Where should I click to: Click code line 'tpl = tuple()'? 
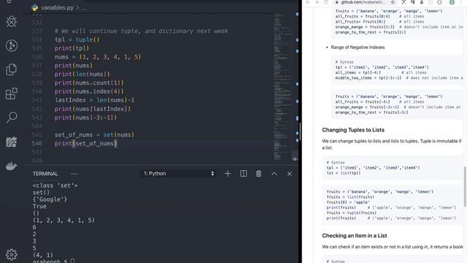coord(77,39)
